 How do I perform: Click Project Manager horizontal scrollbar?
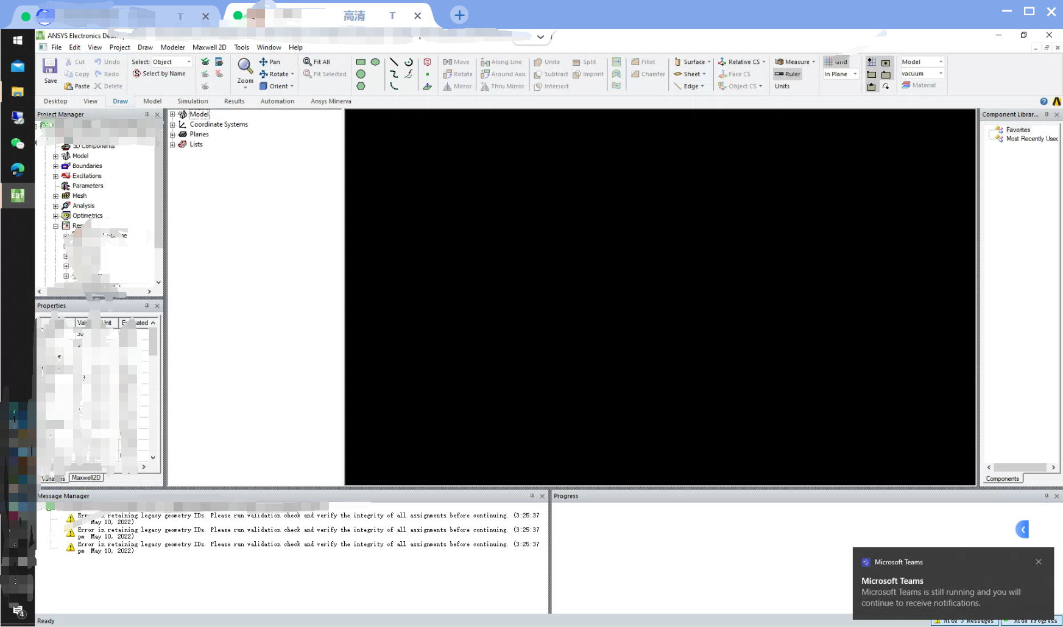[94, 292]
